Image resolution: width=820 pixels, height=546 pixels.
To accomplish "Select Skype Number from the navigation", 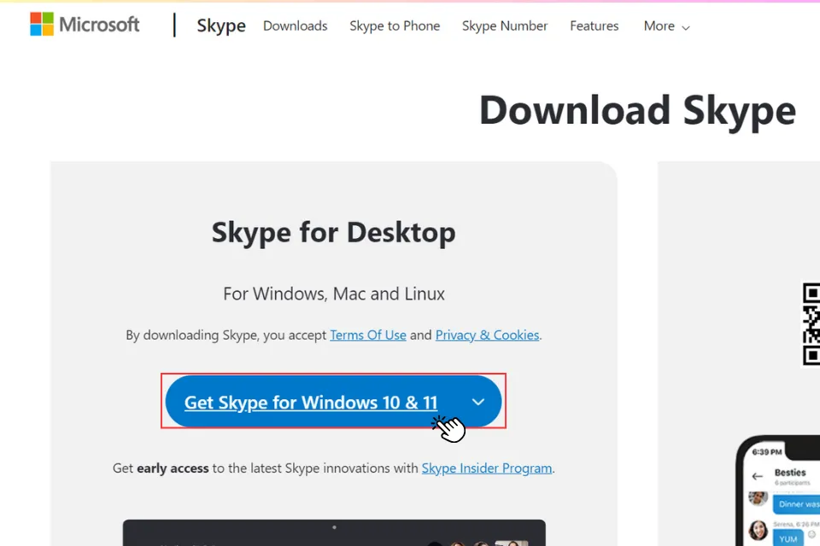I will (504, 26).
